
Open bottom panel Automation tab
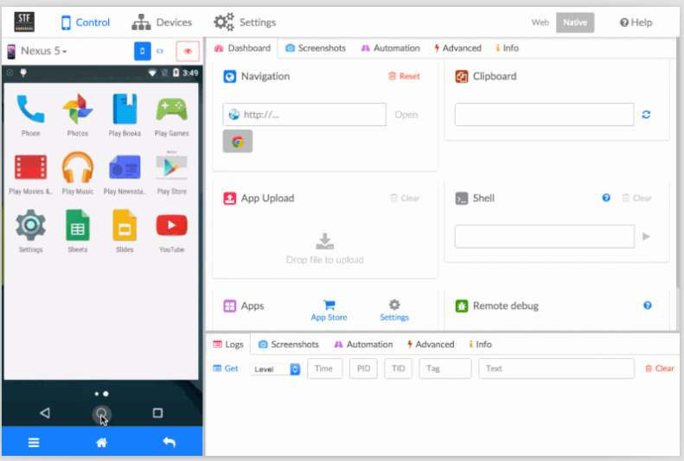[363, 344]
